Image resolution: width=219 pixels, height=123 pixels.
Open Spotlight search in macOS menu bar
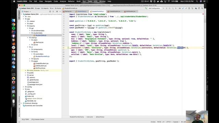pyautogui.click(x=197, y=1)
